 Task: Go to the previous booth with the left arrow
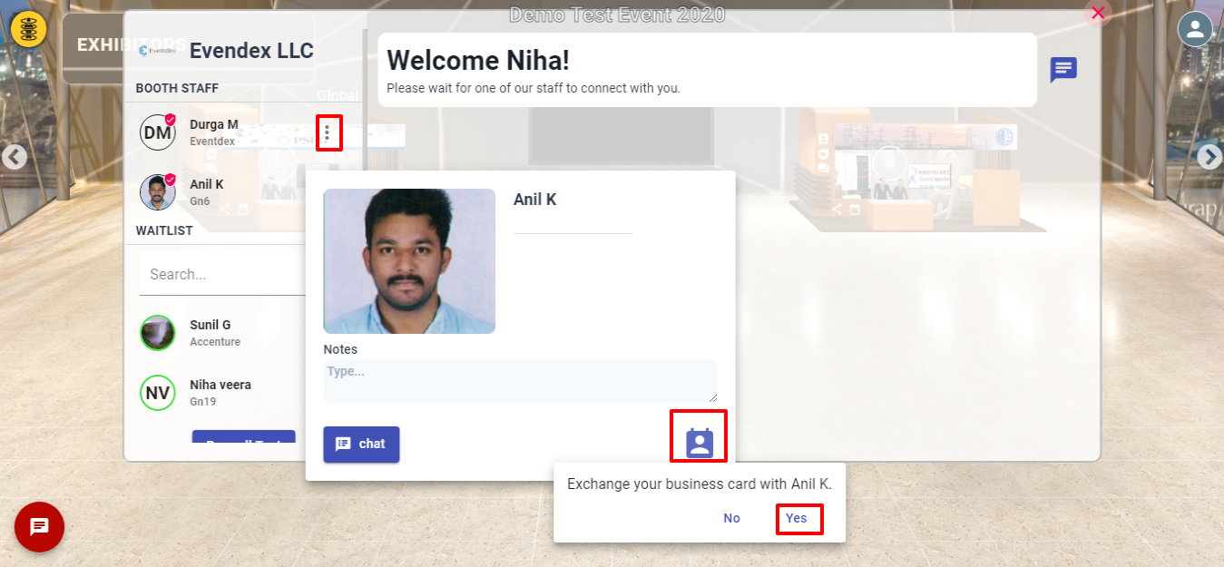pos(14,157)
